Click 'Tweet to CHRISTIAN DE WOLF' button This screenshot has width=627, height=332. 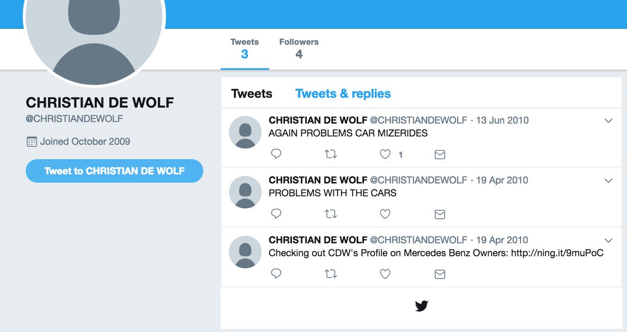pos(114,171)
